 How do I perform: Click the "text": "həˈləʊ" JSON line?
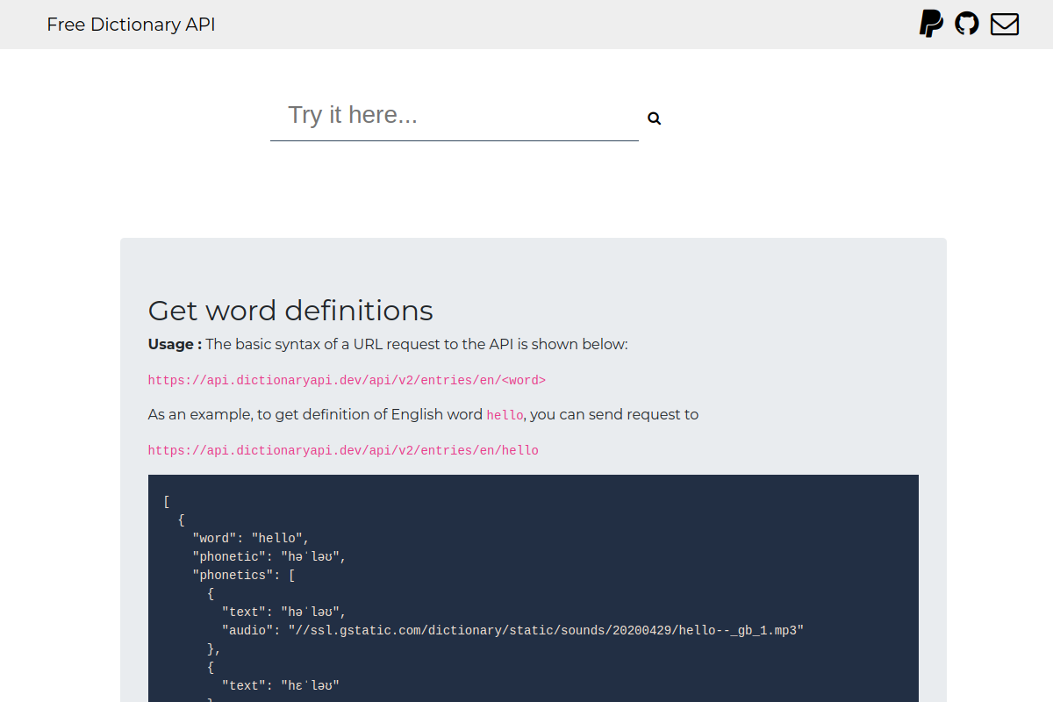click(283, 612)
